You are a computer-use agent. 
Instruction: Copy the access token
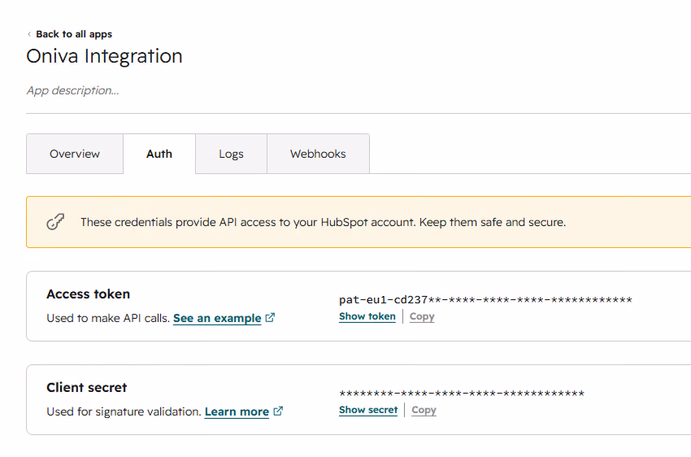click(x=422, y=316)
